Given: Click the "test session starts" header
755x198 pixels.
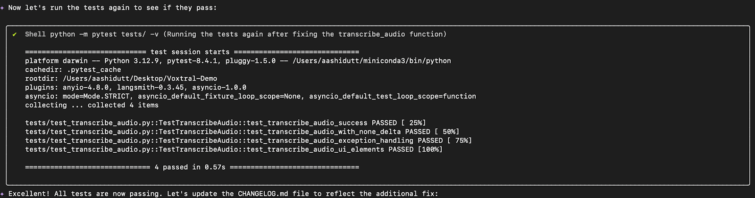Looking at the screenshot, I should 190,52.
